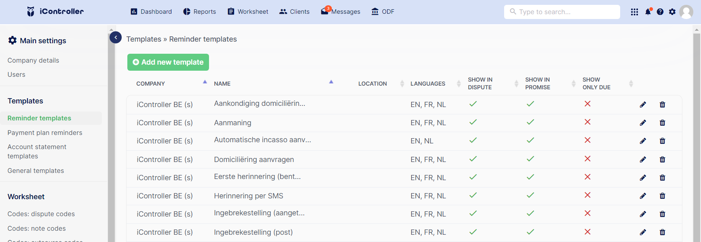Open the help question mark icon
This screenshot has width=701, height=242.
pos(660,12)
